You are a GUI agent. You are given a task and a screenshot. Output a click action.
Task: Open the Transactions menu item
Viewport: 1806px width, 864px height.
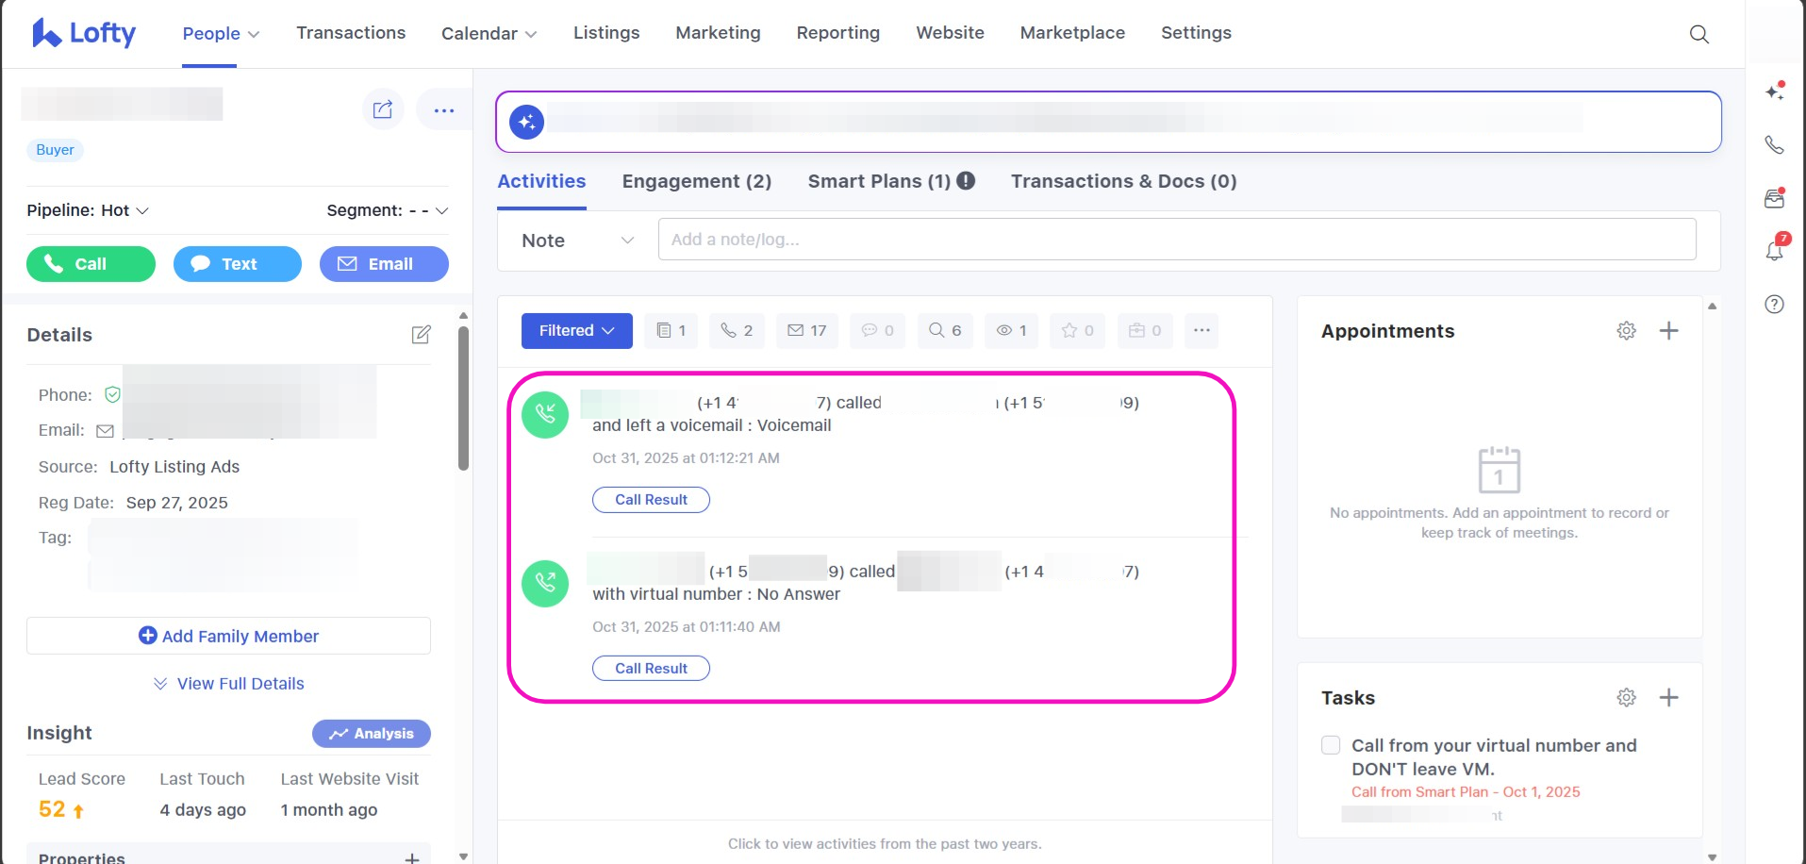click(351, 33)
